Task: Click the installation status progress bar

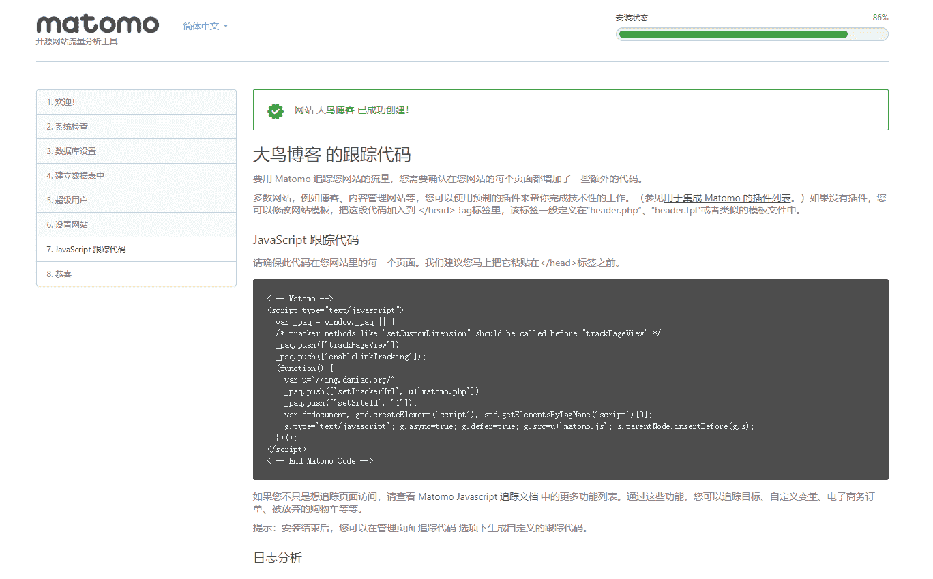Action: [x=752, y=34]
